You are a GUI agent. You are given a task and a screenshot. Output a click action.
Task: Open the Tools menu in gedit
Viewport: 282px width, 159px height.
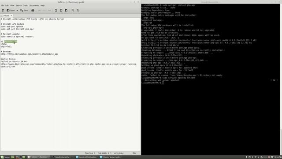[x=26, y=5]
